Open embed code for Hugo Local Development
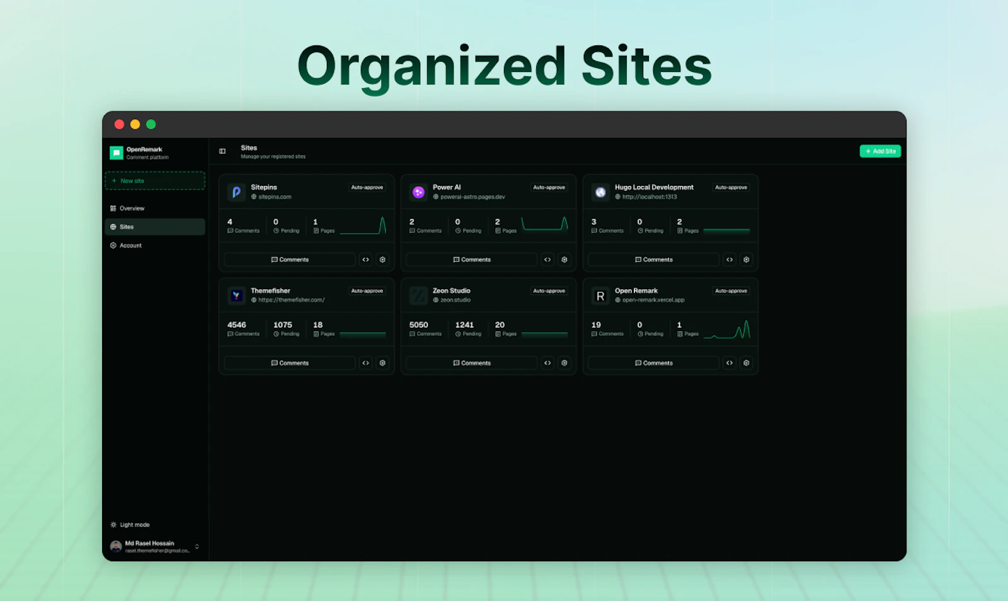 pos(730,260)
